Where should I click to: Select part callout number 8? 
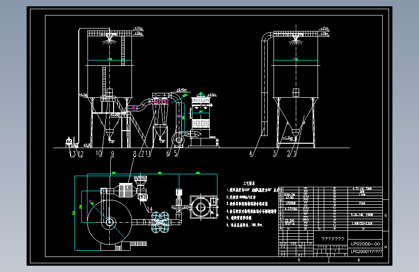pyautogui.click(x=135, y=154)
